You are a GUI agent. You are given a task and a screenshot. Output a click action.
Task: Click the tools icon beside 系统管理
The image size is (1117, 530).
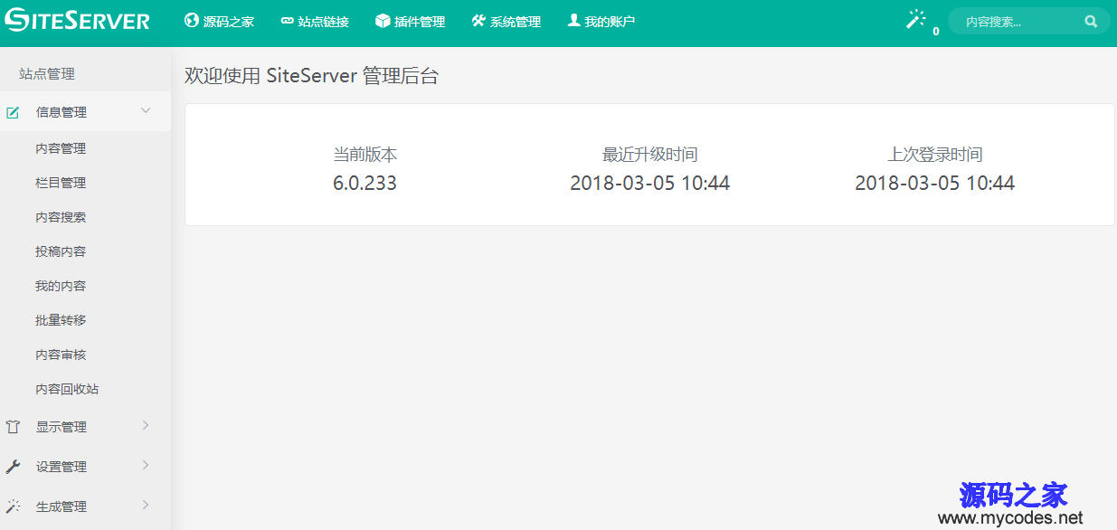[478, 20]
